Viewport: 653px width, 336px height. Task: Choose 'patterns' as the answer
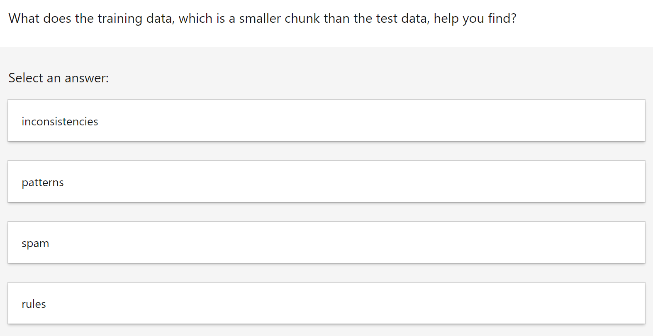(326, 181)
